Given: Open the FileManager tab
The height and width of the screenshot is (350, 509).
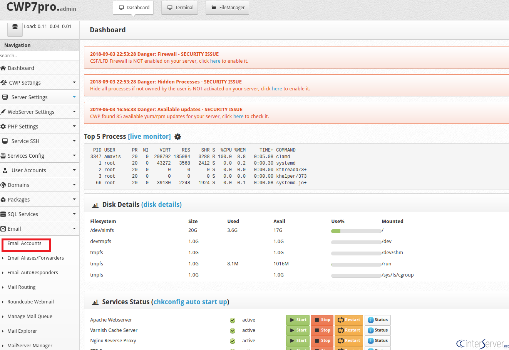Looking at the screenshot, I should point(228,8).
